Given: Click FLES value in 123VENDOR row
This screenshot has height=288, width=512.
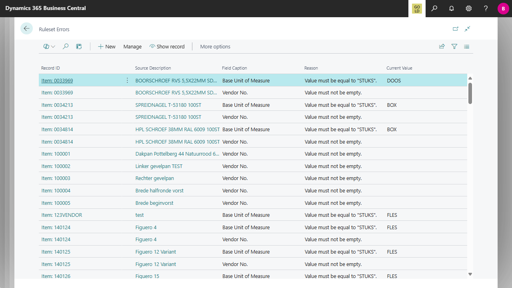Looking at the screenshot, I should pyautogui.click(x=392, y=215).
